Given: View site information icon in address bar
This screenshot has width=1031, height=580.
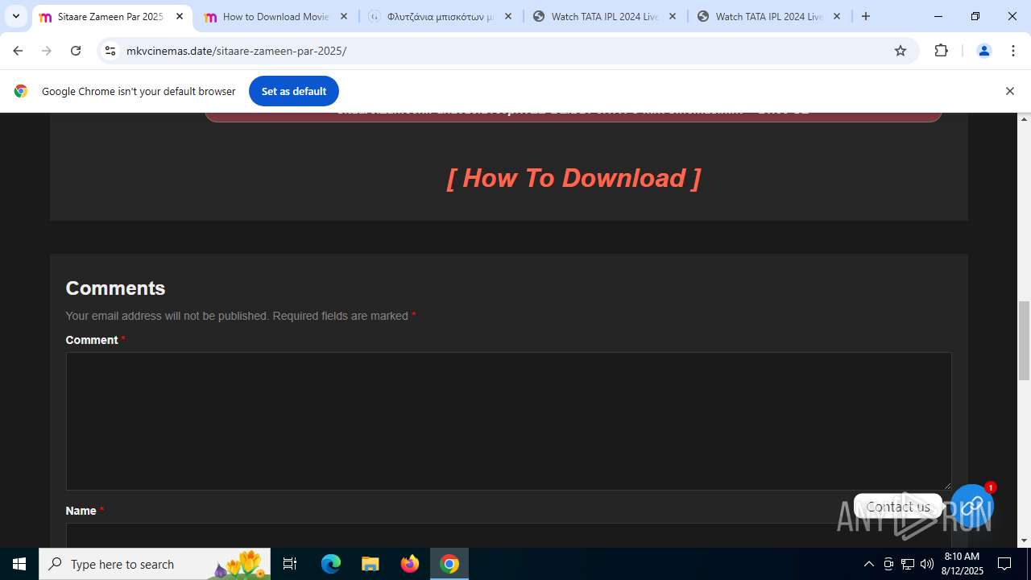Looking at the screenshot, I should tap(110, 51).
